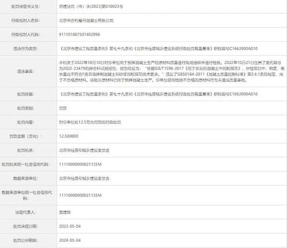Click the label "处罚决定书文号"
This screenshot has width=287, height=248.
click(x=25, y=6)
